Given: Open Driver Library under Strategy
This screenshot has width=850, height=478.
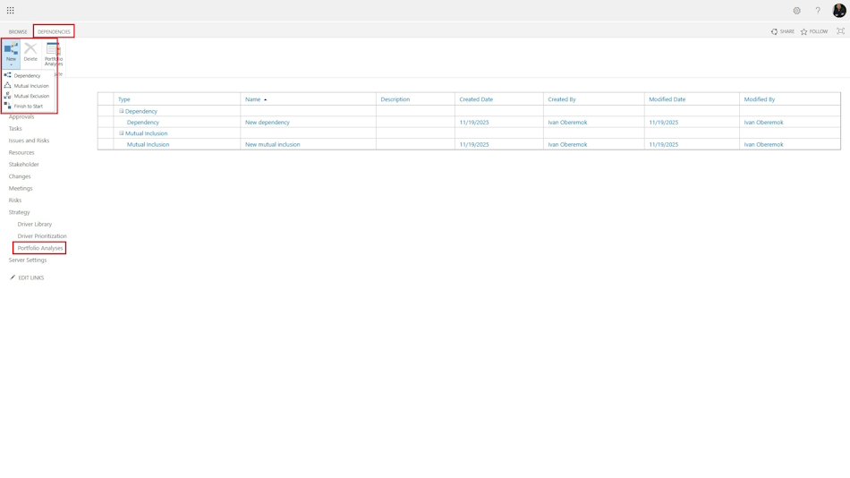Looking at the screenshot, I should pyautogui.click(x=35, y=224).
